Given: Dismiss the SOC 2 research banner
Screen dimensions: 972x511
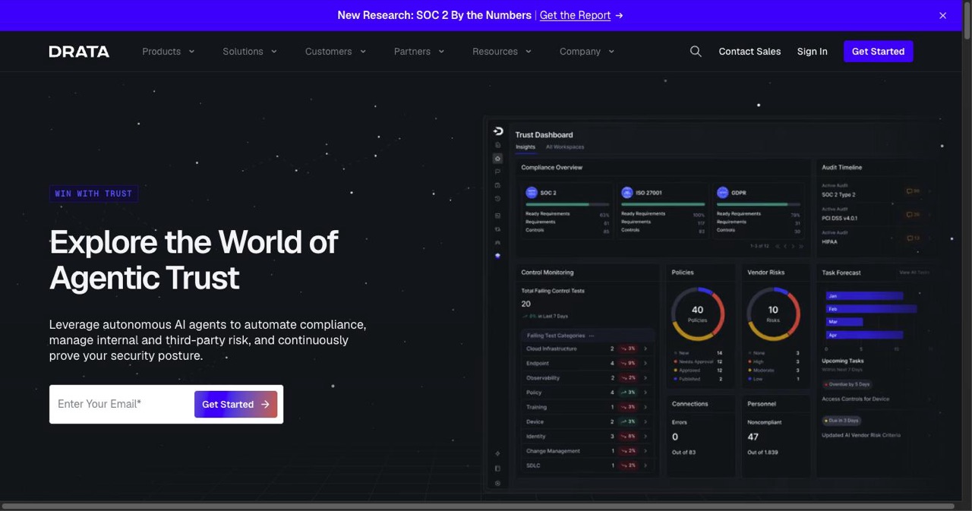Looking at the screenshot, I should point(942,15).
